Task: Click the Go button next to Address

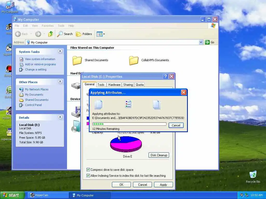Action: tap(210, 42)
